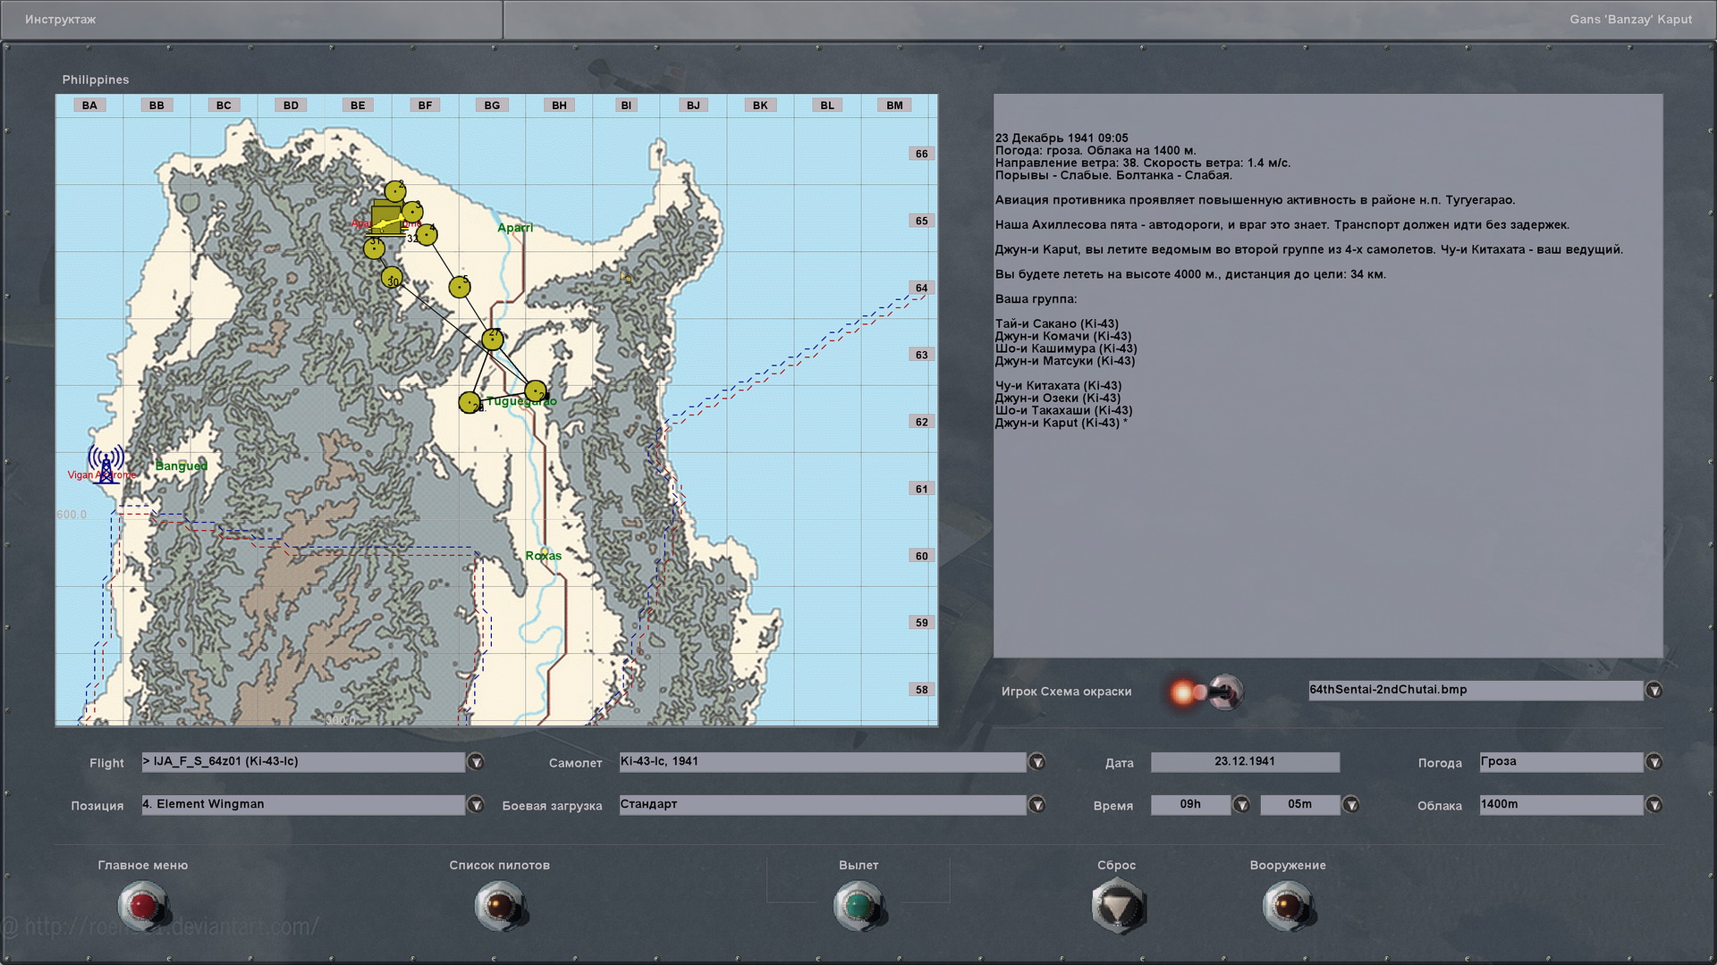Toggle the Игрок Схема окраски switch

(1224, 692)
